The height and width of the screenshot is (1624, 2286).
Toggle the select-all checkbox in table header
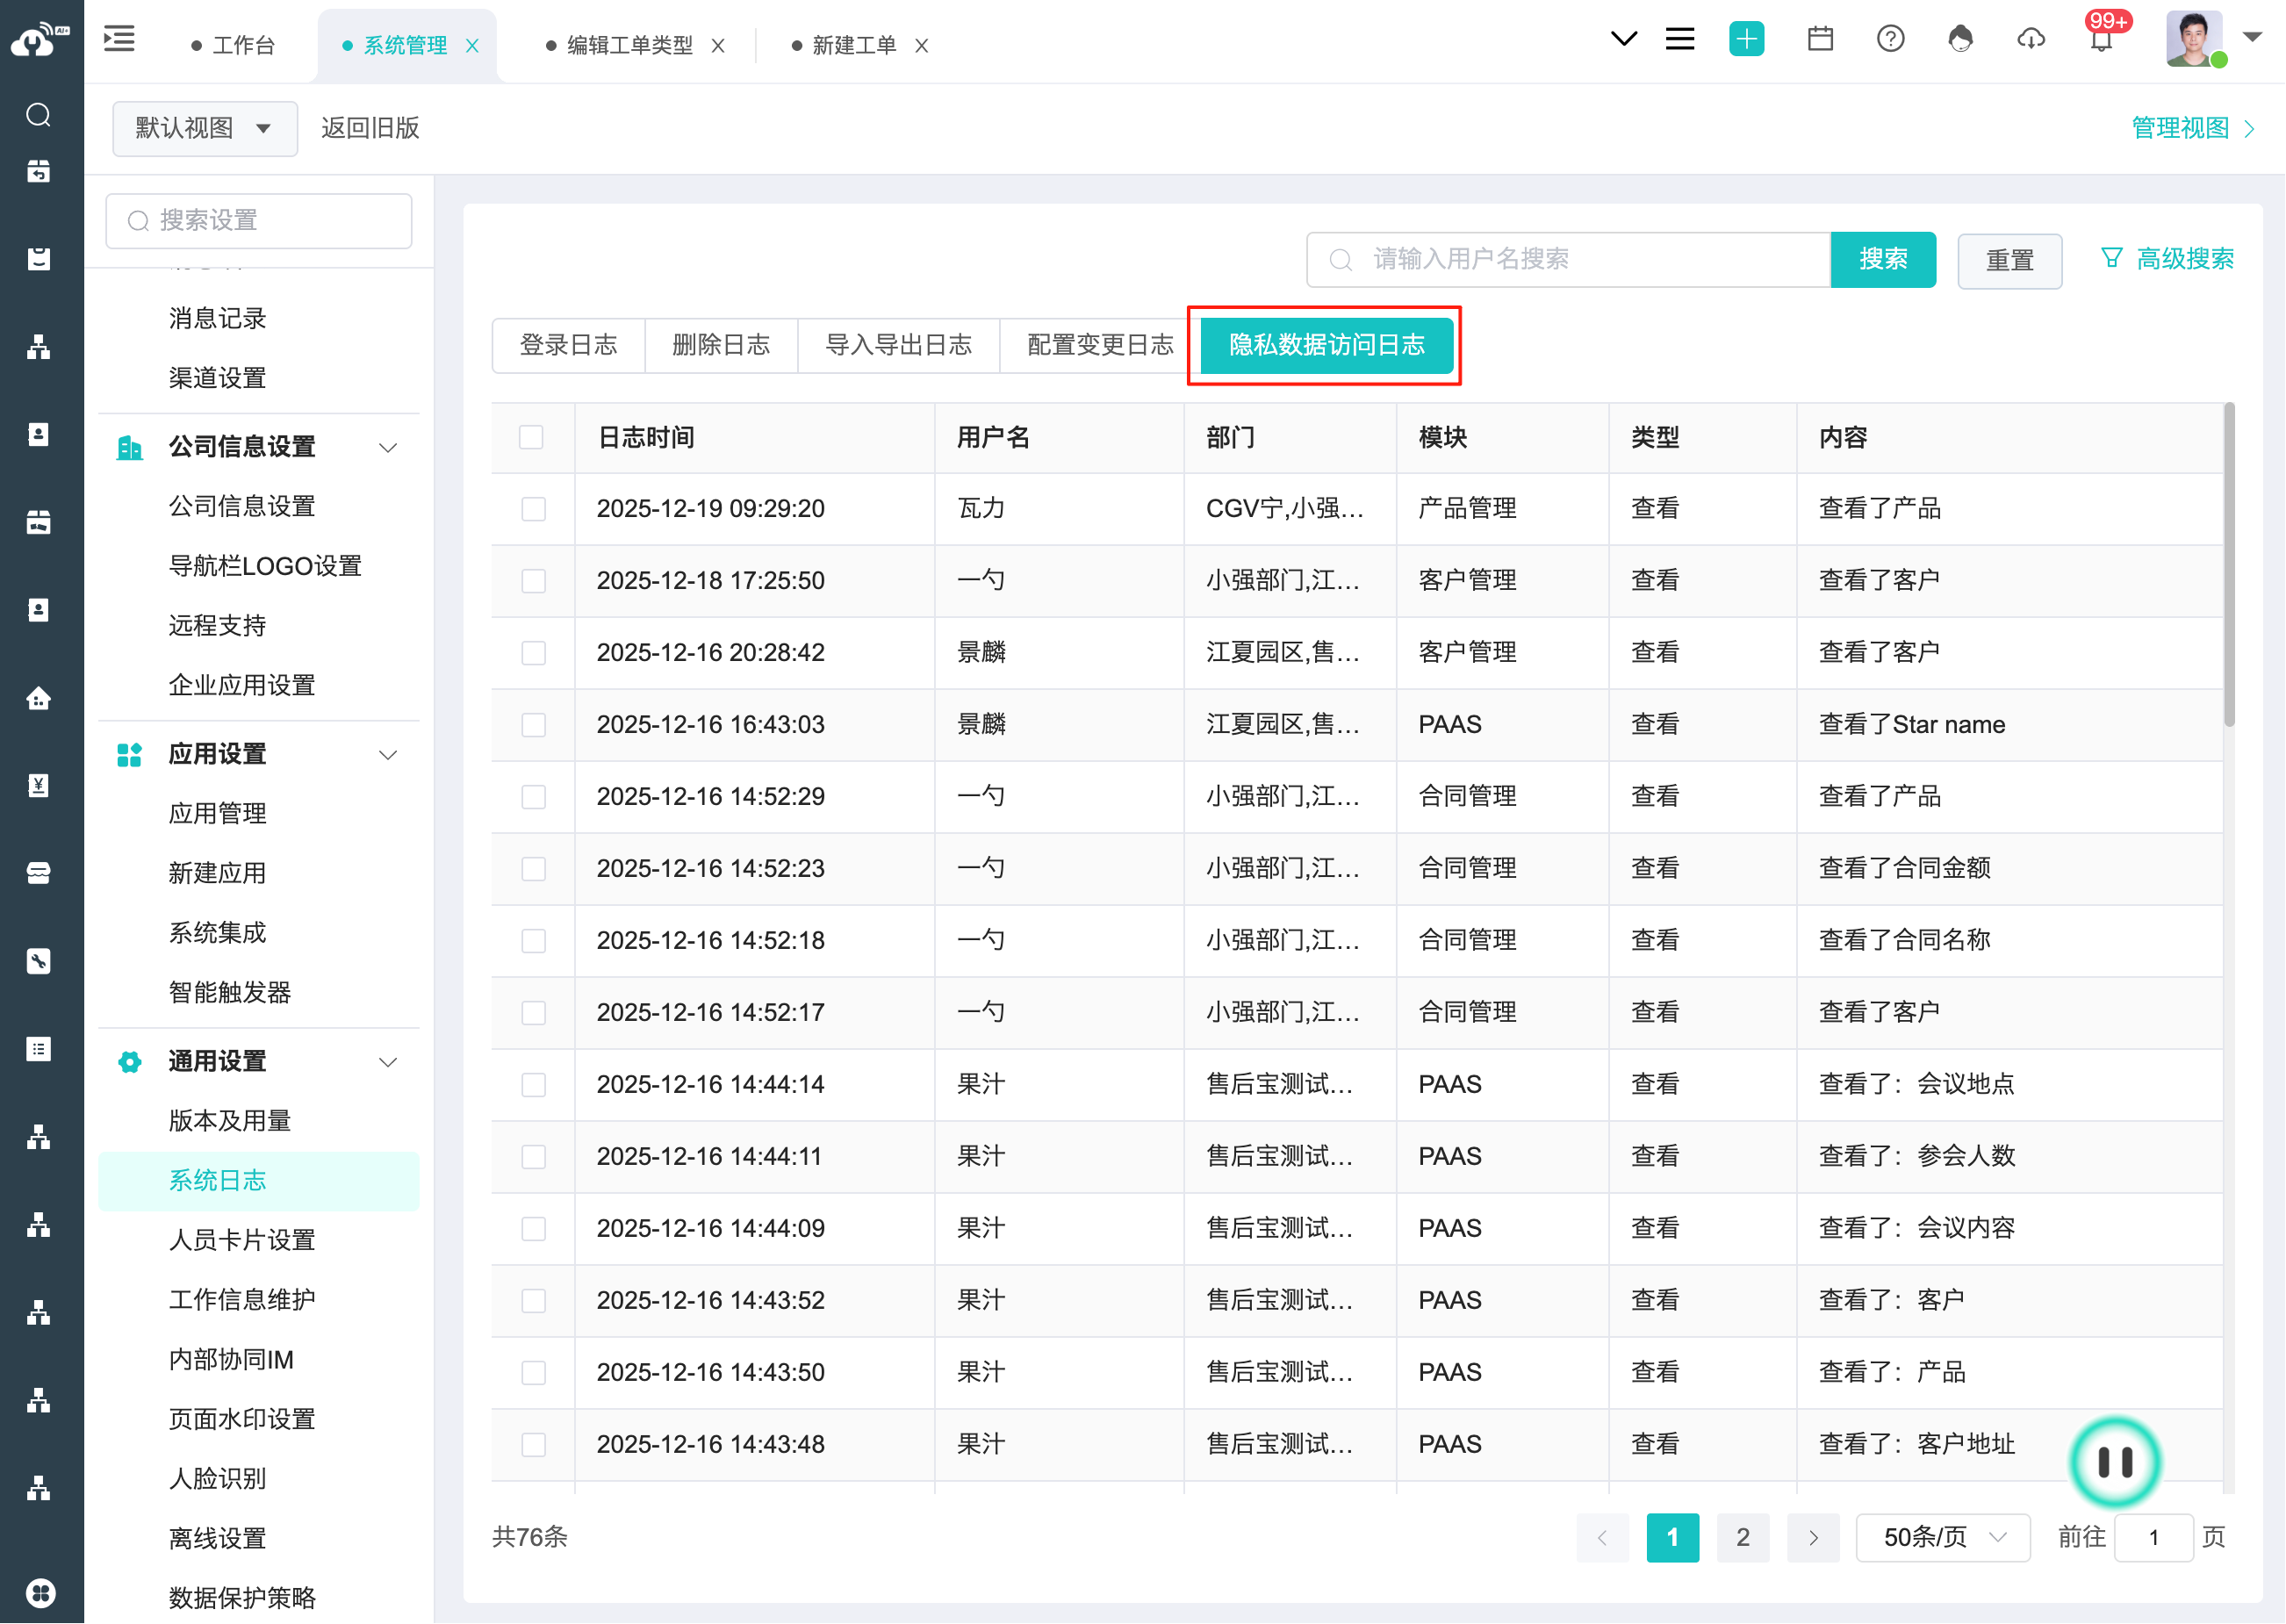tap(532, 437)
